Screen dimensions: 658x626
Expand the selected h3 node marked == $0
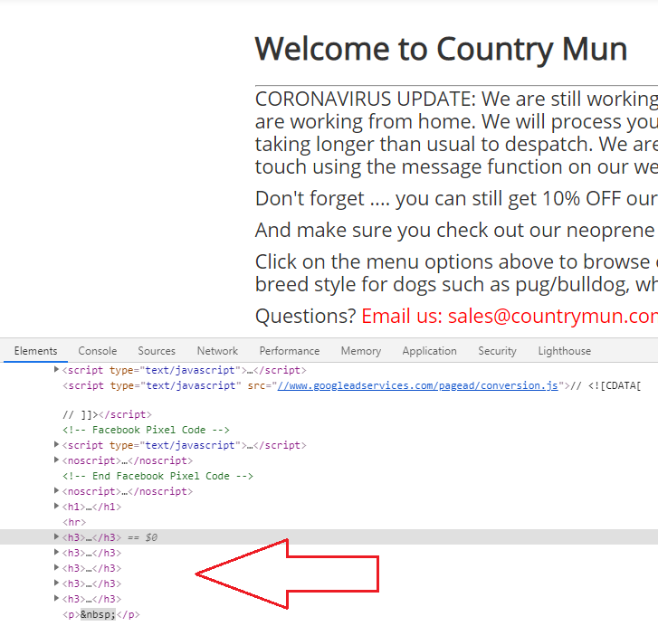coord(56,536)
